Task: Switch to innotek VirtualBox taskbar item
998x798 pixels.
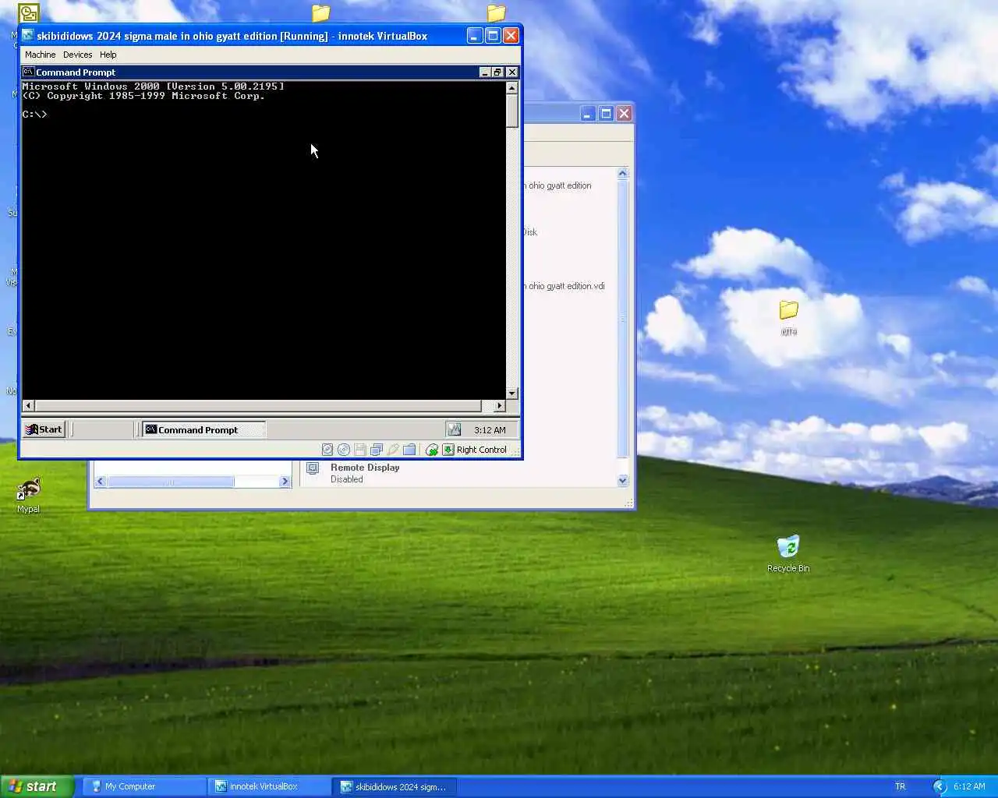Action: [x=269, y=787]
